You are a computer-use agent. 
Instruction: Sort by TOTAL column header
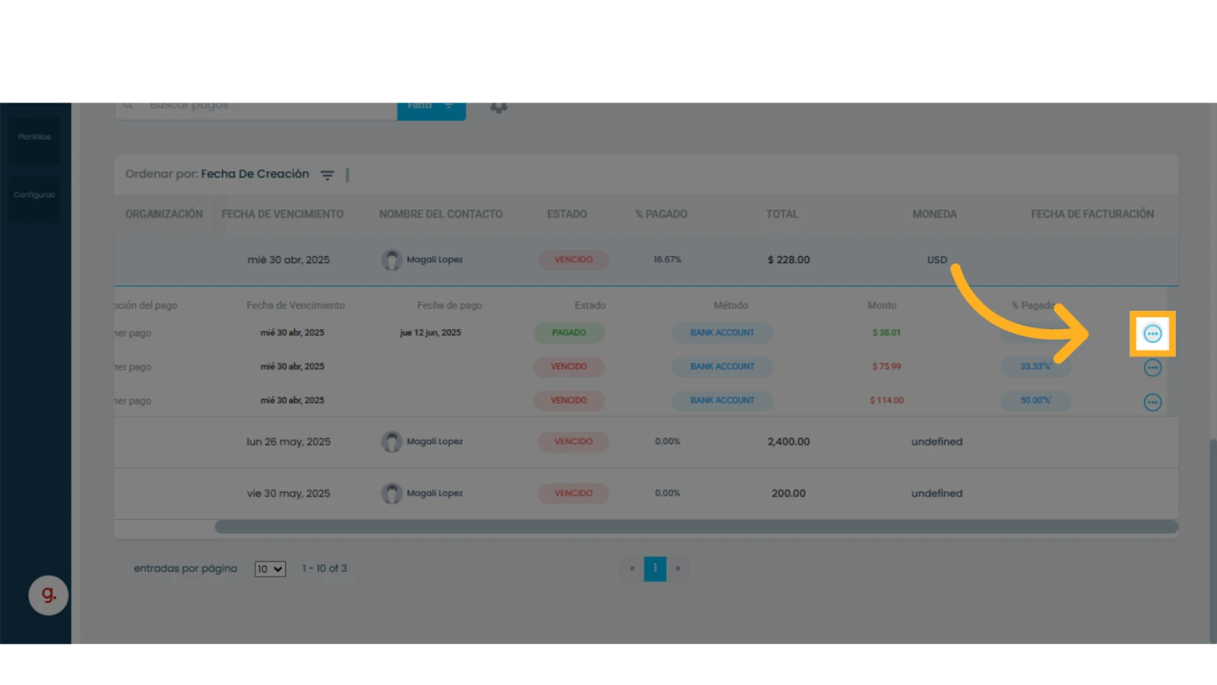782,214
